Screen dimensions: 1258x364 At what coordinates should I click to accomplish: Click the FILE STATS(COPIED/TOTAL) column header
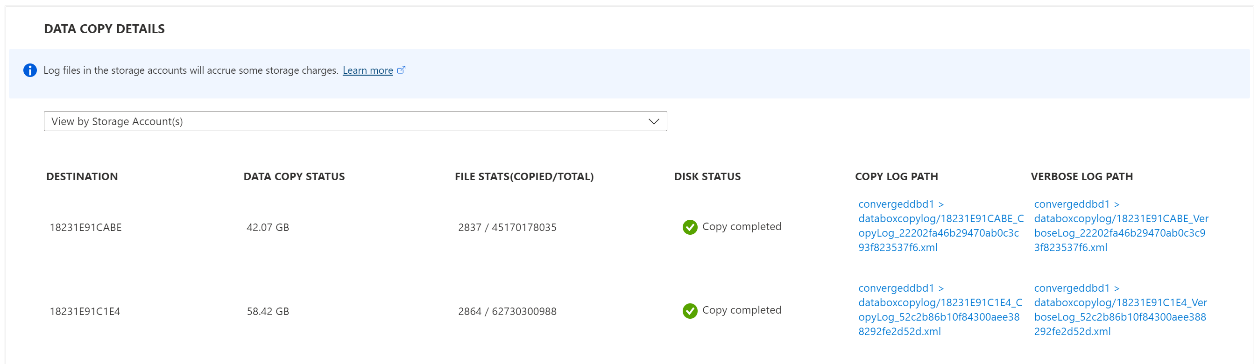pyautogui.click(x=524, y=176)
